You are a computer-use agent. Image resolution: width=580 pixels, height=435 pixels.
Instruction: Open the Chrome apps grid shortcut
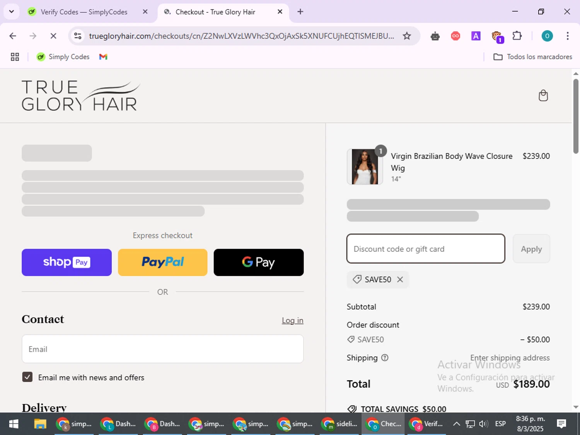click(x=15, y=57)
